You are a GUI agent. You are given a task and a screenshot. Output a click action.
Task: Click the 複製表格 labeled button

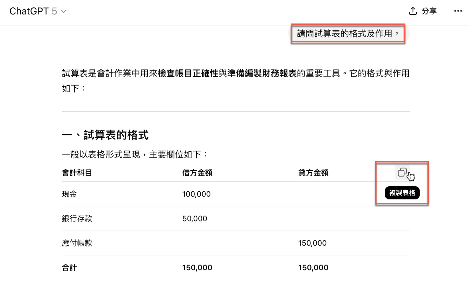click(x=402, y=193)
